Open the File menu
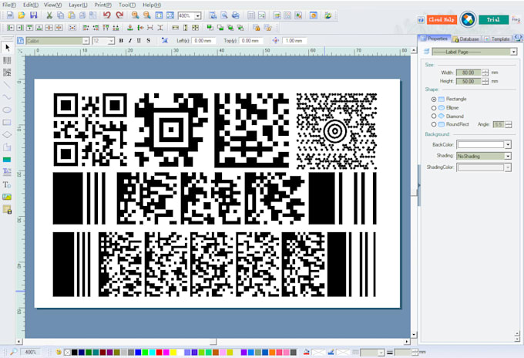The width and height of the screenshot is (524, 358). tap(9, 5)
